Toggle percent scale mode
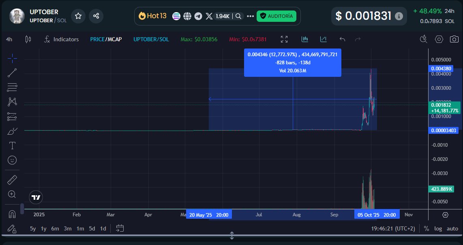This screenshot has height=245, width=463. point(427,228)
